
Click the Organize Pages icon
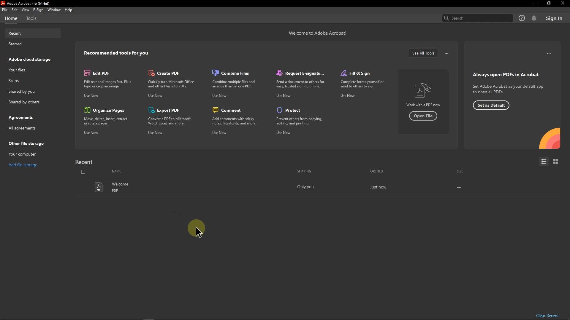(x=87, y=110)
